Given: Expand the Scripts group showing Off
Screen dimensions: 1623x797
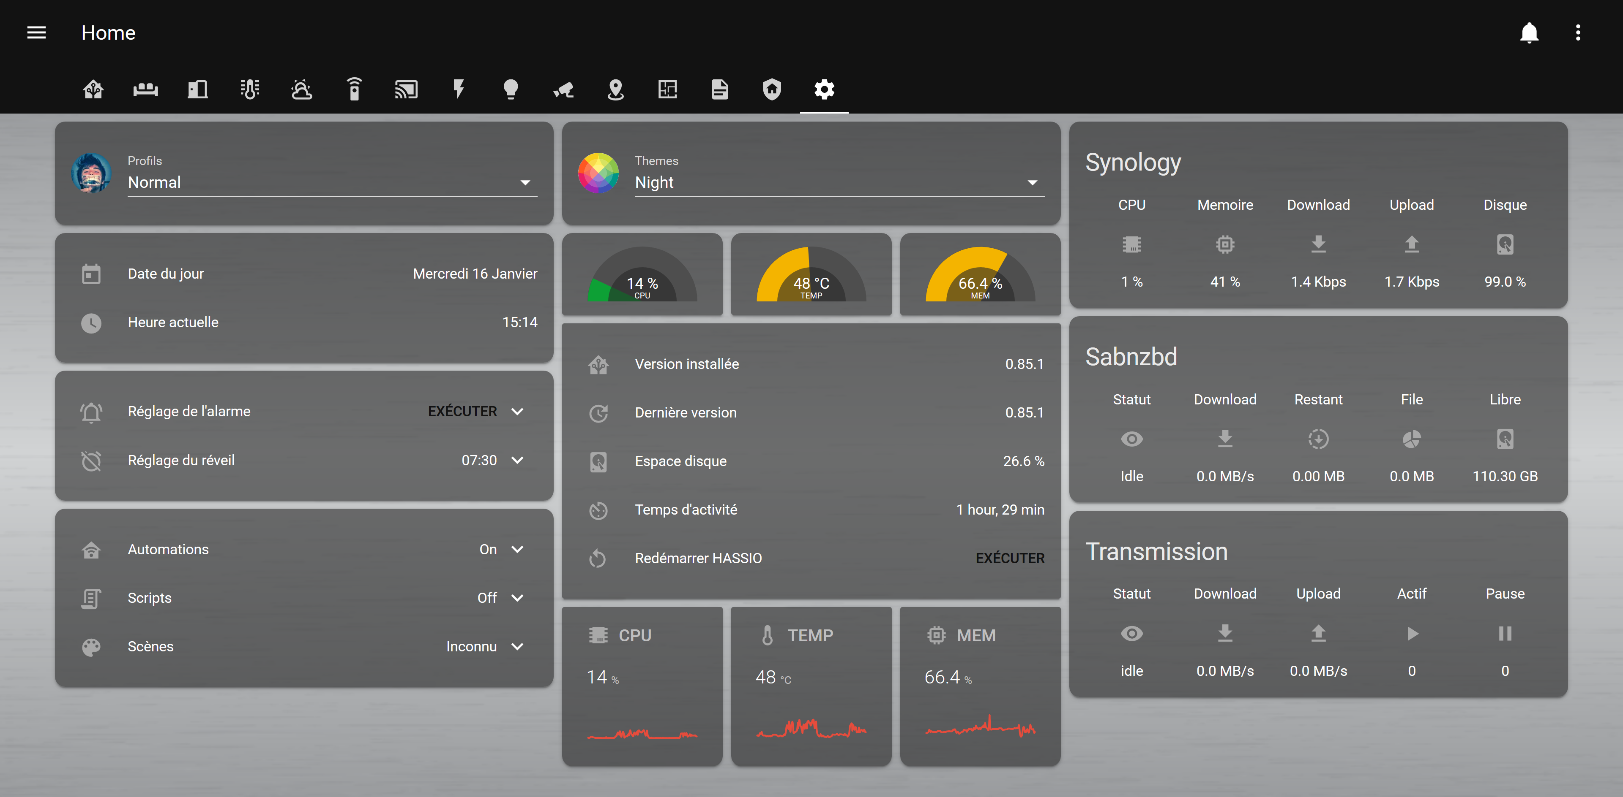Looking at the screenshot, I should tap(517, 598).
